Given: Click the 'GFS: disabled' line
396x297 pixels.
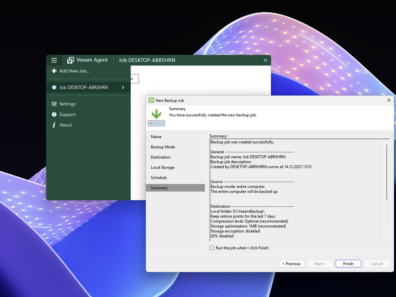Looking at the screenshot, I should click(x=222, y=236).
